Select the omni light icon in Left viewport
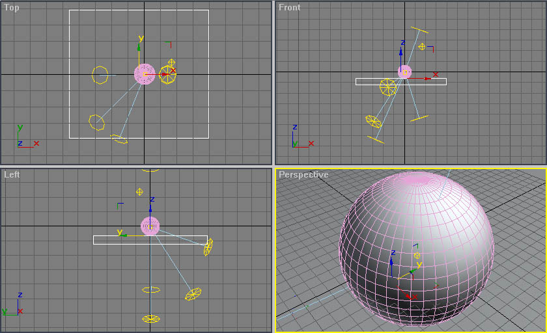 (x=139, y=192)
